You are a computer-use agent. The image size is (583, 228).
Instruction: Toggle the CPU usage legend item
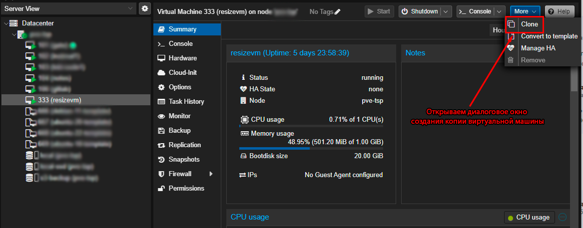click(x=529, y=217)
